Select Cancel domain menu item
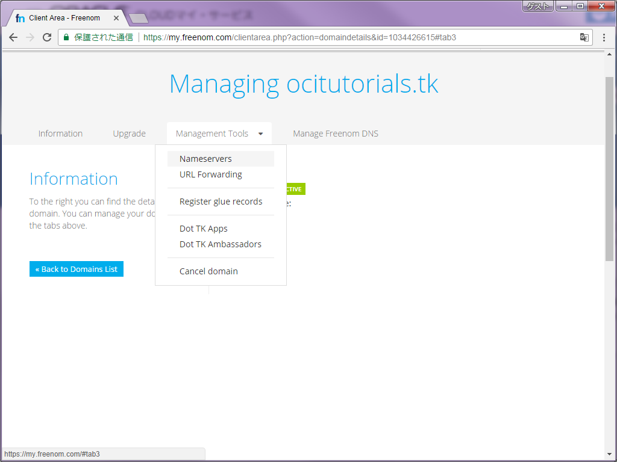Image resolution: width=617 pixels, height=462 pixels. 208,271
